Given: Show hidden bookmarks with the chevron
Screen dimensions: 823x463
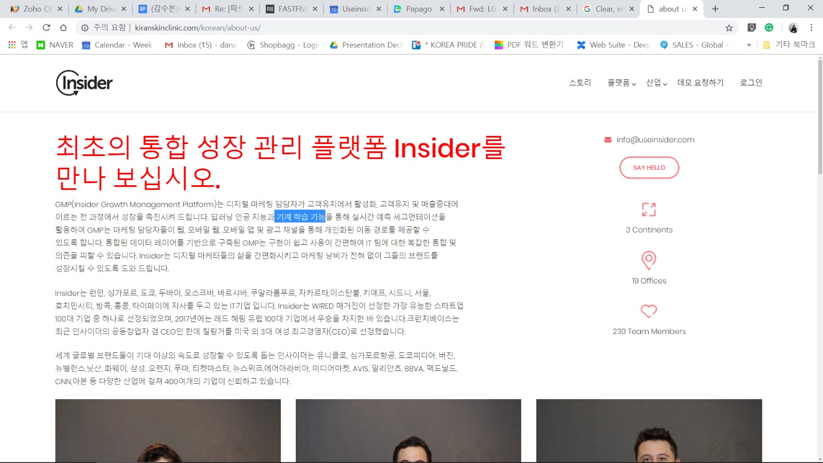Looking at the screenshot, I should pyautogui.click(x=749, y=45).
